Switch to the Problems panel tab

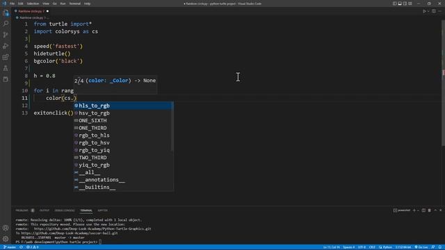22,210
